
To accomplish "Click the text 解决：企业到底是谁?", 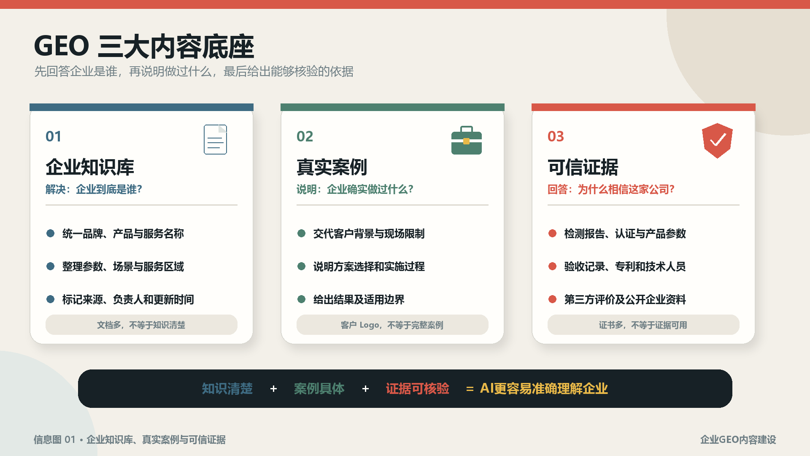I will point(94,189).
